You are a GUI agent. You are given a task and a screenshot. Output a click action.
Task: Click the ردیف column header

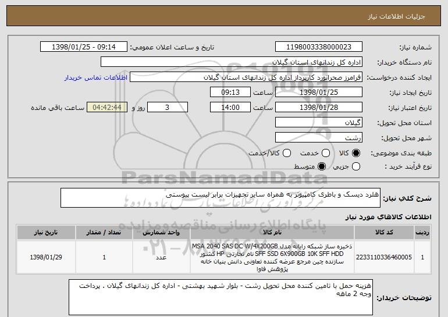coord(422,233)
